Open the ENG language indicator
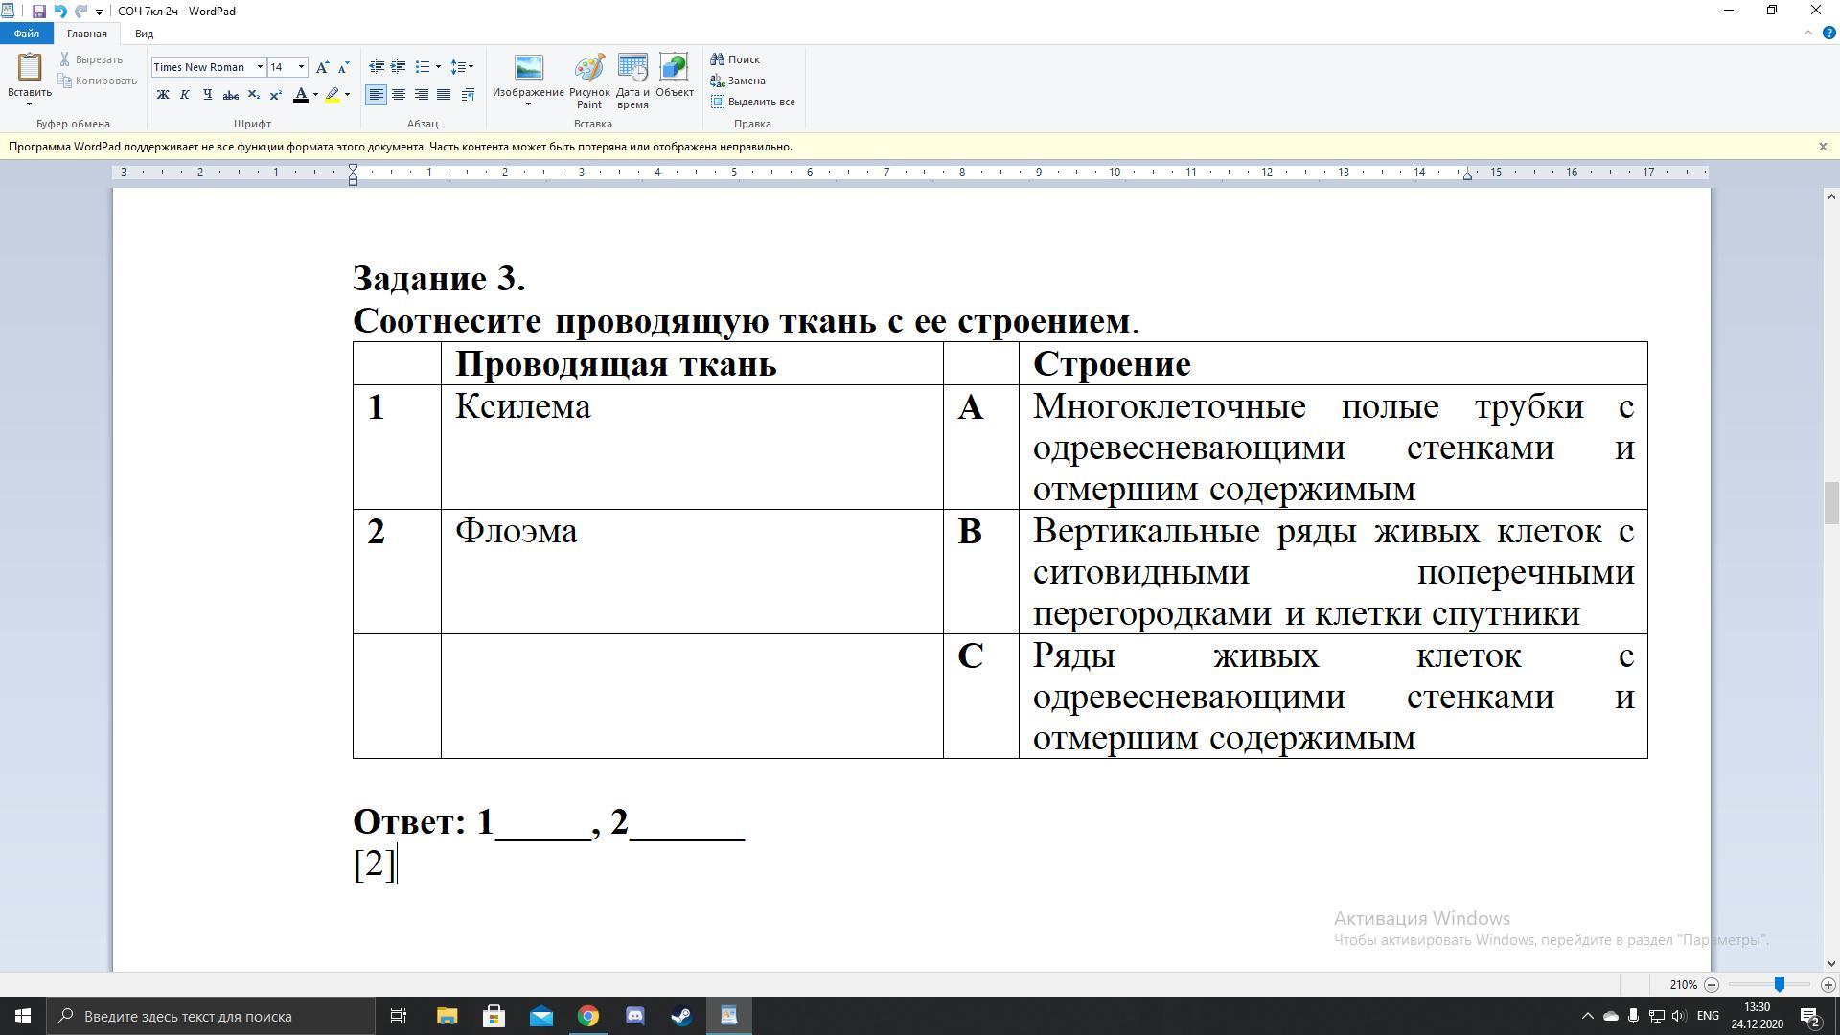Image resolution: width=1840 pixels, height=1035 pixels. (x=1707, y=1016)
